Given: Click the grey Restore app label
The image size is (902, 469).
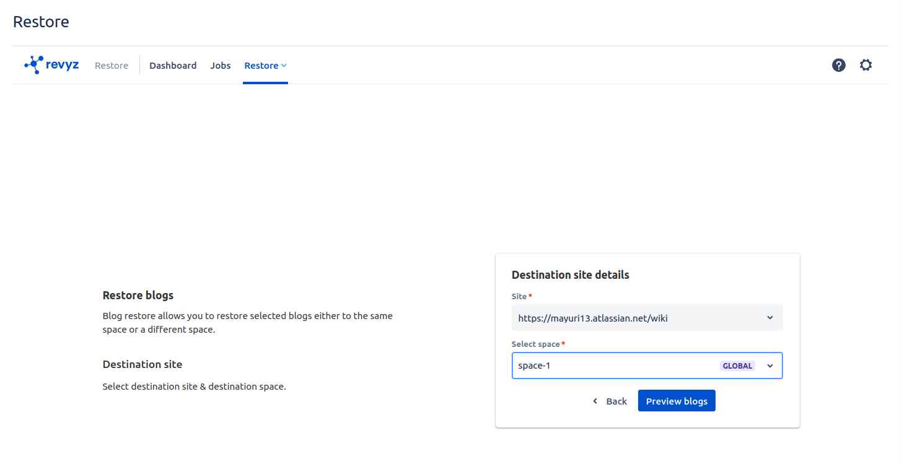Looking at the screenshot, I should tap(112, 66).
